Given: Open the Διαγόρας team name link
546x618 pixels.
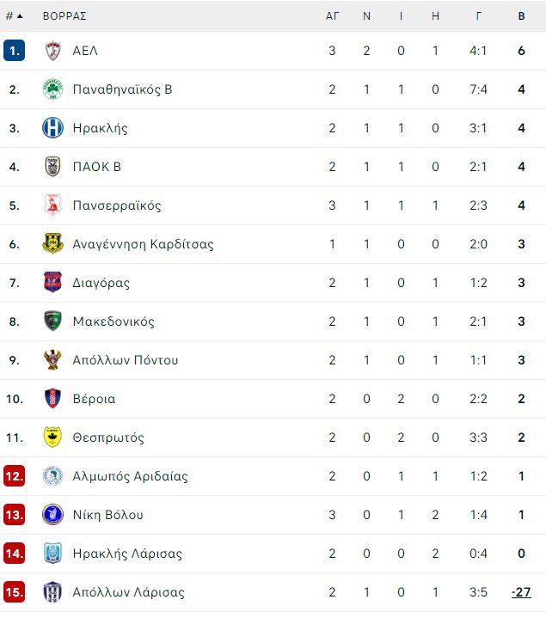Looking at the screenshot, I should coord(101,283).
